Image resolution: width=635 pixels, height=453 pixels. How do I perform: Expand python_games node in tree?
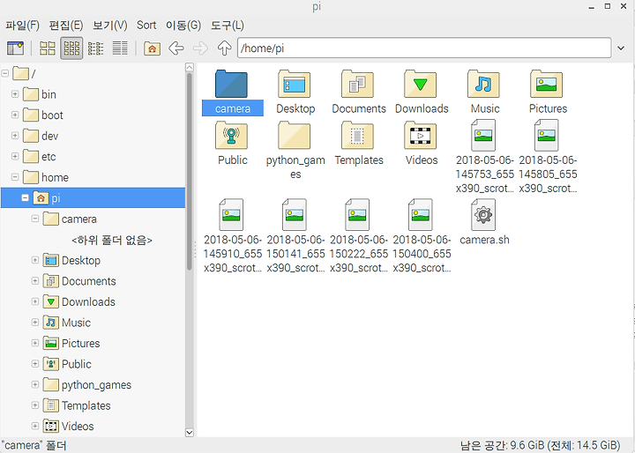point(35,384)
